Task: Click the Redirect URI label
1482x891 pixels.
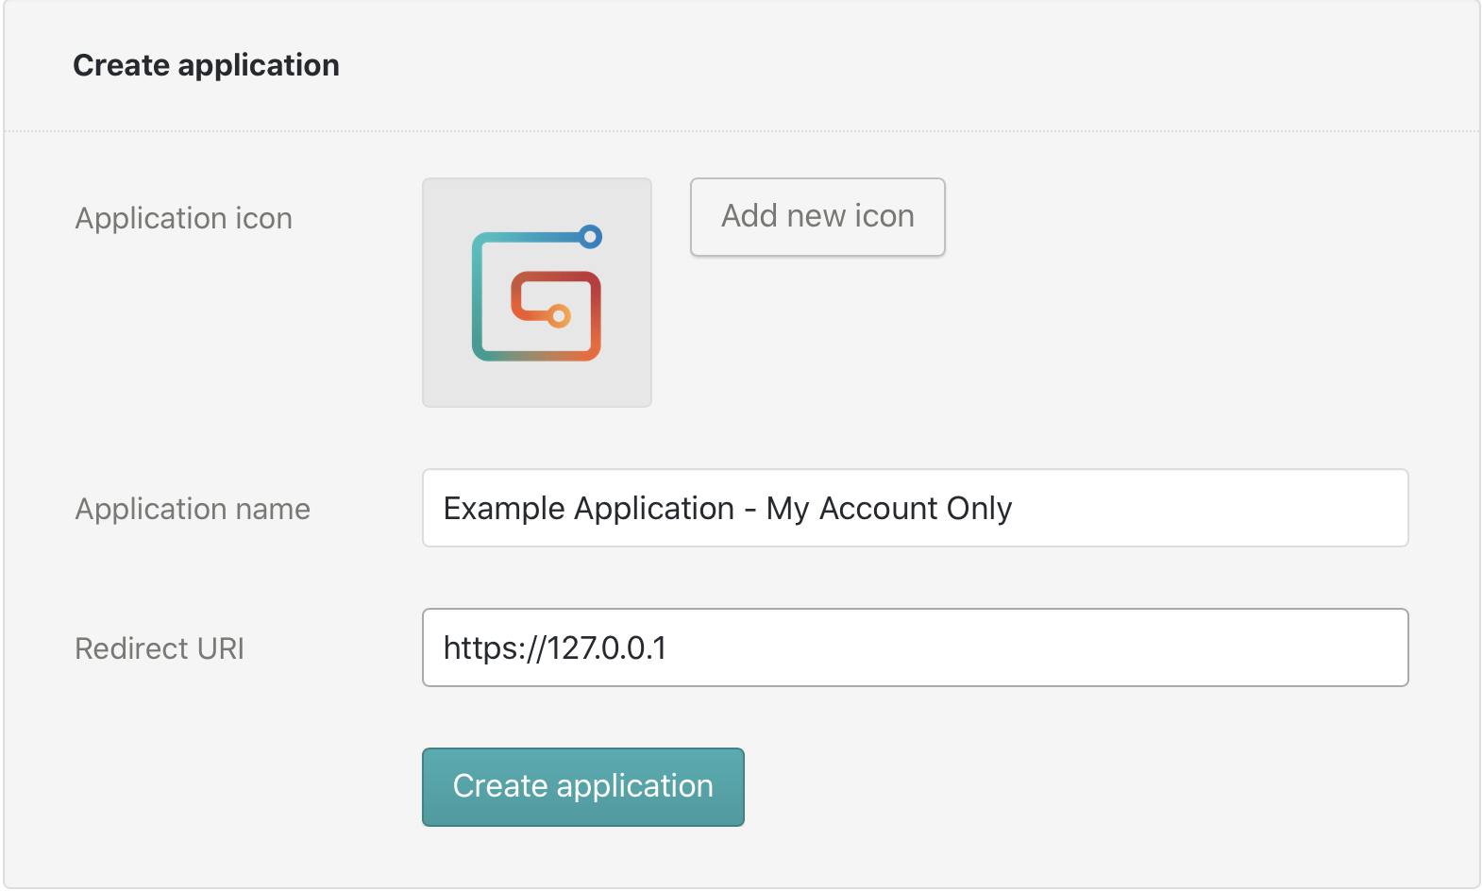Action: click(x=160, y=648)
